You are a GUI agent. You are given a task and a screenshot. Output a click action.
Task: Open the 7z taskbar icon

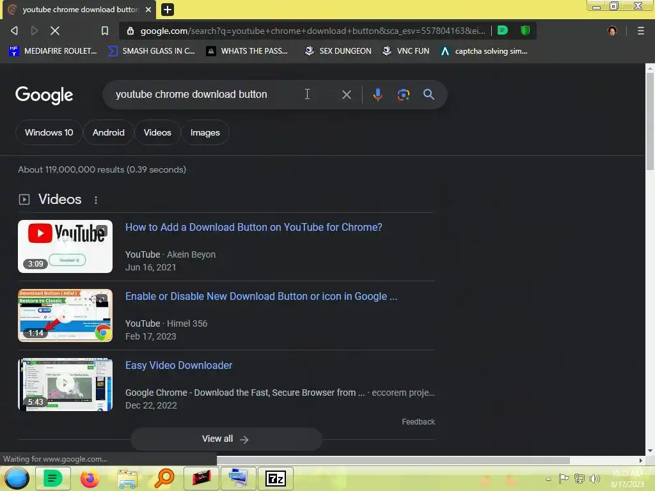pyautogui.click(x=275, y=478)
